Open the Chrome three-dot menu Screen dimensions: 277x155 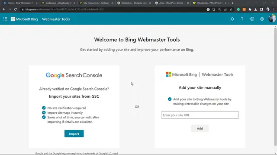273,9
